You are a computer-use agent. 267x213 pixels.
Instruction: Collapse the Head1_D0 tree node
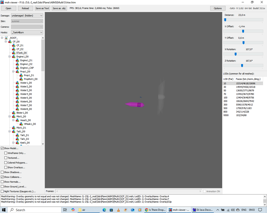tap(13, 120)
